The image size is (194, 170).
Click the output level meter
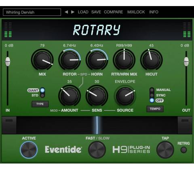pos(187,30)
